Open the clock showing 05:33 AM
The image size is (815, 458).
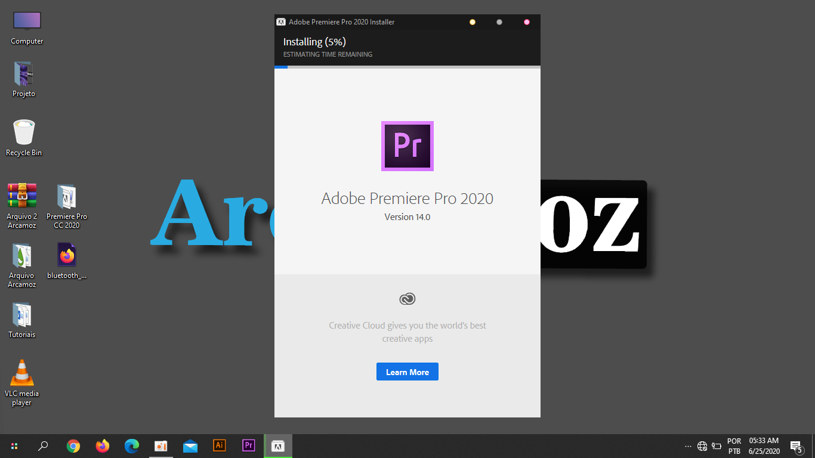tap(764, 446)
